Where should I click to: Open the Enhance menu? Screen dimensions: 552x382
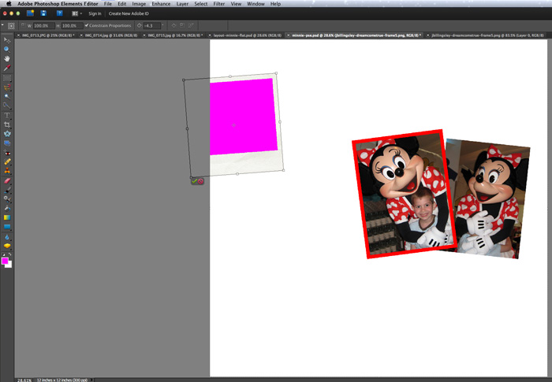point(161,3)
